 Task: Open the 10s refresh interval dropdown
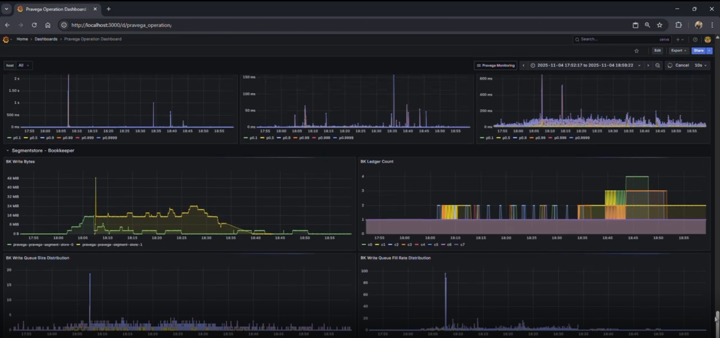pyautogui.click(x=700, y=65)
